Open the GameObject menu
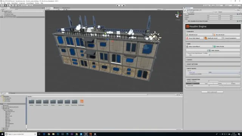Viewport: 242px width, 136px height. (14, 3)
